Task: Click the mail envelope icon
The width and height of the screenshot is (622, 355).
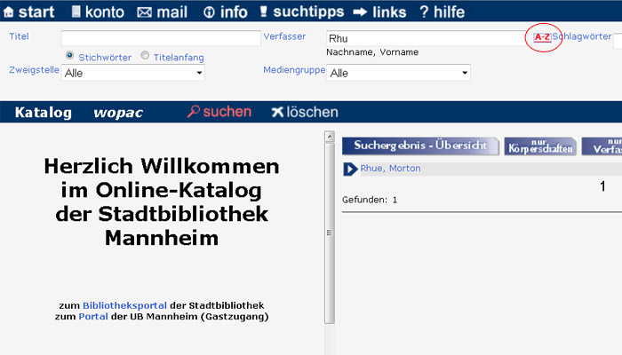Action: (x=143, y=12)
